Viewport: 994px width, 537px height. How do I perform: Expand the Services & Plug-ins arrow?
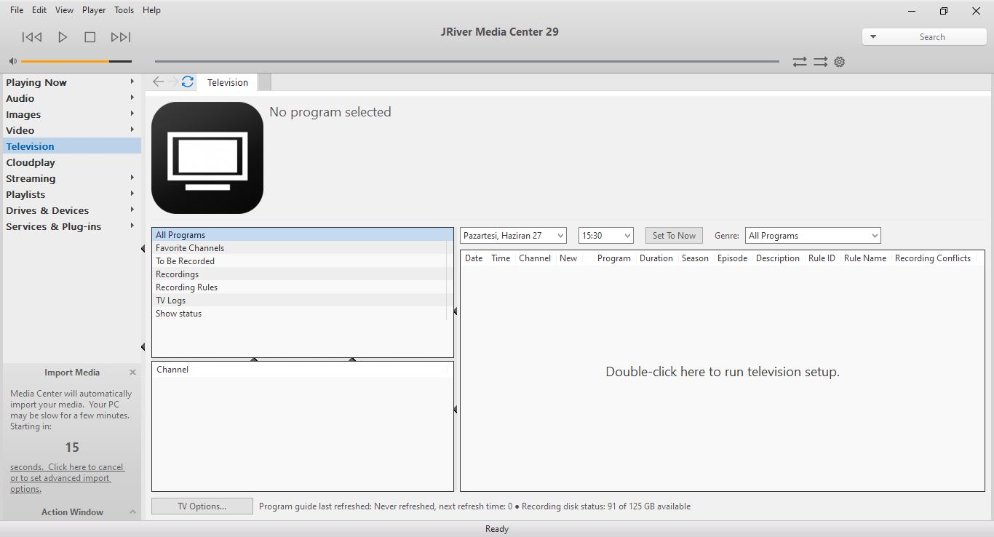(132, 226)
